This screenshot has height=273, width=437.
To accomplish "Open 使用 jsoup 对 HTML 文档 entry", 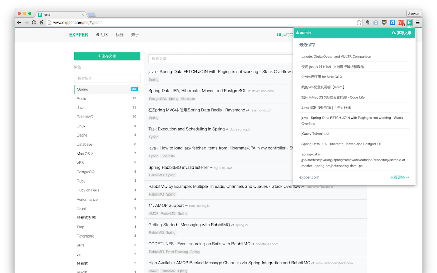I will tap(333, 67).
